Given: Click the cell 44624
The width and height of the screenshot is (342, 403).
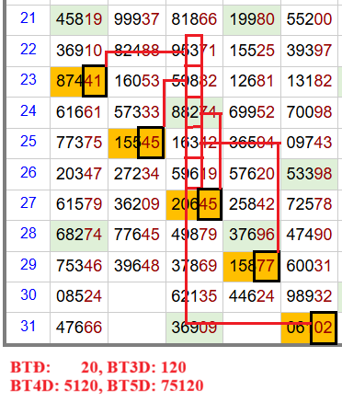Looking at the screenshot, I should click(x=252, y=297).
